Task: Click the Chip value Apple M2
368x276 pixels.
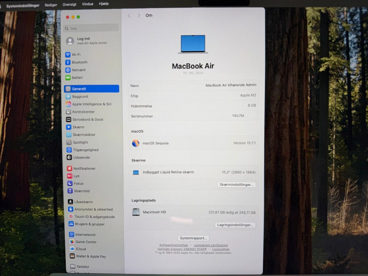Action: (x=248, y=95)
